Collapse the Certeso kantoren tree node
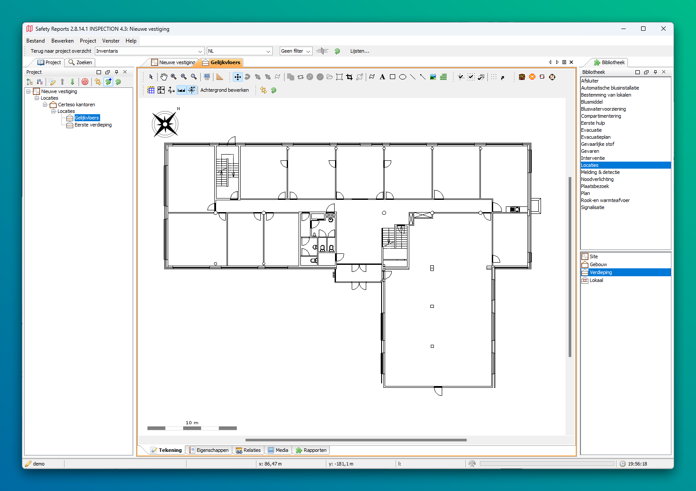The height and width of the screenshot is (491, 696). pyautogui.click(x=45, y=105)
